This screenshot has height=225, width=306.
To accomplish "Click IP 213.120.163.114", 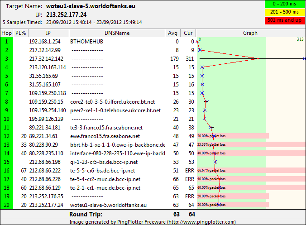I will pos(48,67).
